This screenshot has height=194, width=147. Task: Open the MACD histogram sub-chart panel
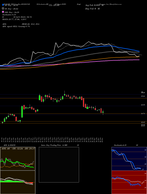click(x=18, y=182)
